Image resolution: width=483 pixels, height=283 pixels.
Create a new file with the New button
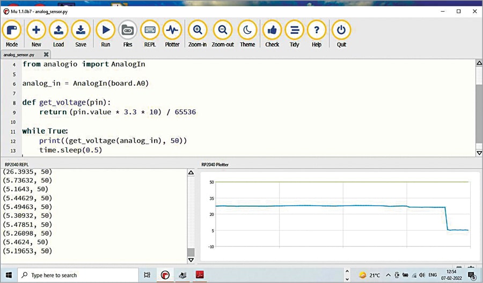click(x=36, y=31)
